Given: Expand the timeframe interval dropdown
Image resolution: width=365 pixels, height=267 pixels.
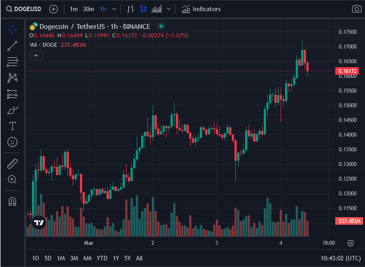Looking at the screenshot, I should point(114,9).
